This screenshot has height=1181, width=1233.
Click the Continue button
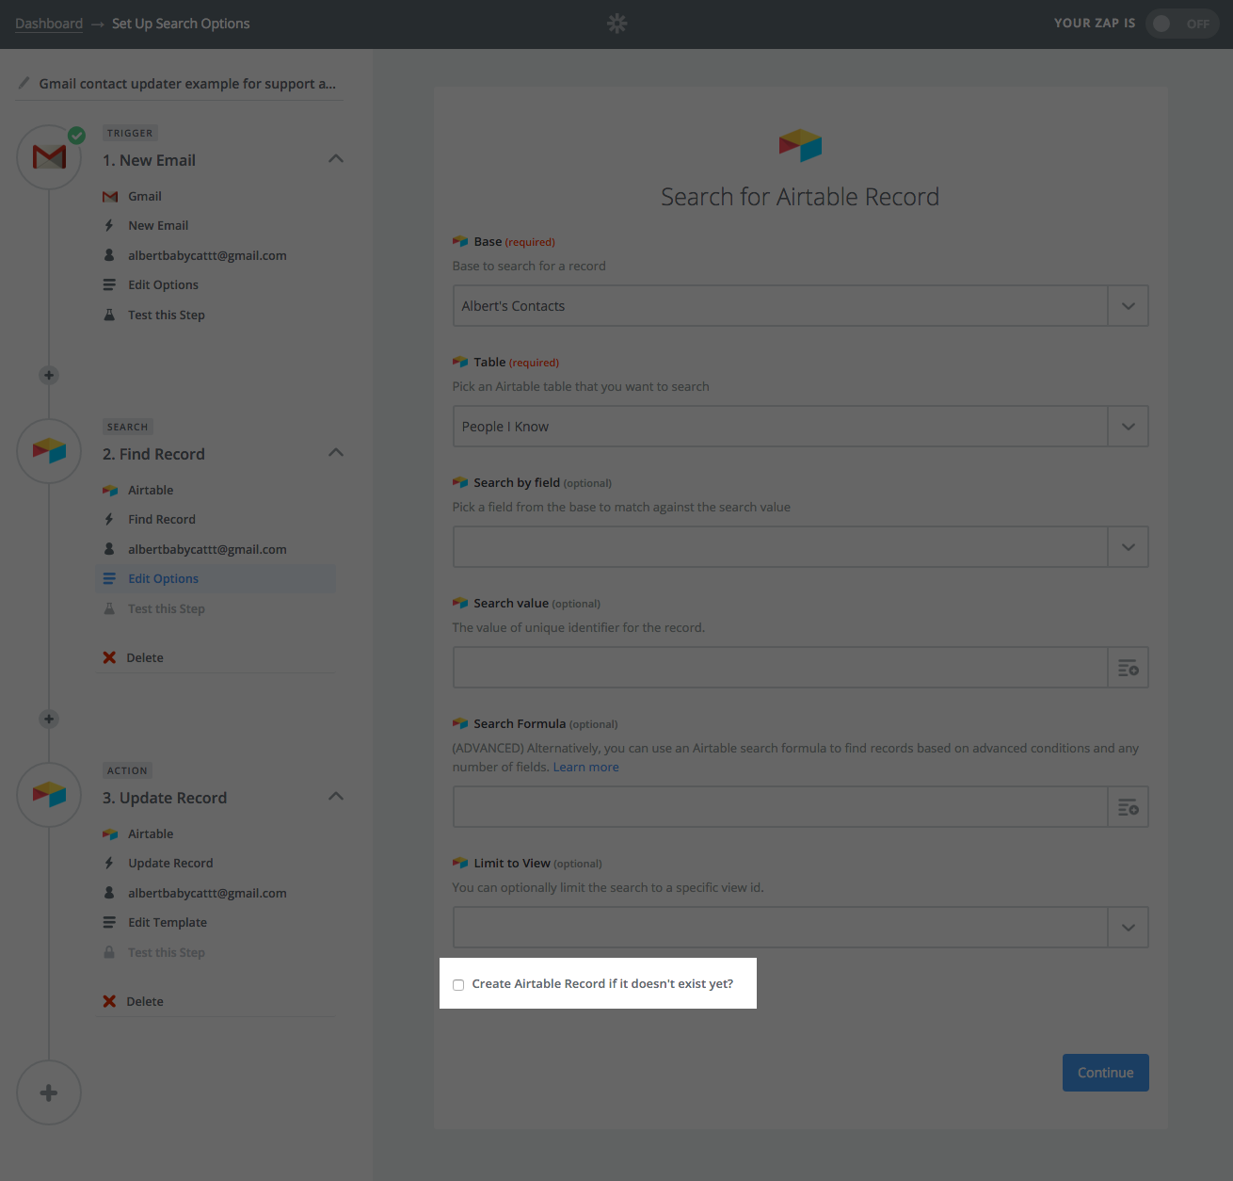[x=1106, y=1073]
